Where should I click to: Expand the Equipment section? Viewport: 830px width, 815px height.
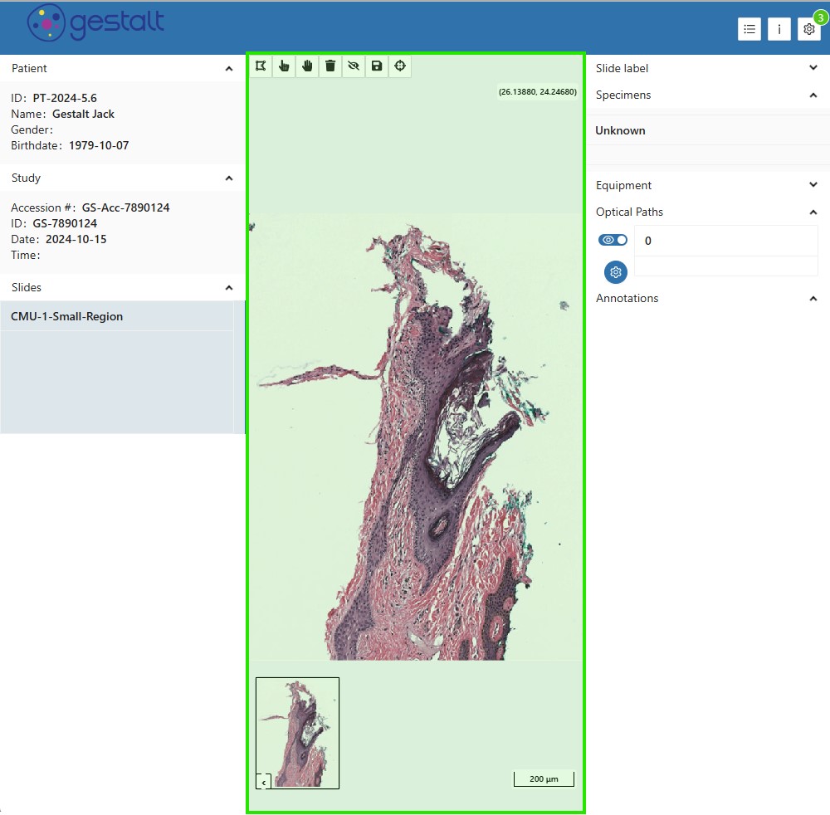[x=813, y=185]
